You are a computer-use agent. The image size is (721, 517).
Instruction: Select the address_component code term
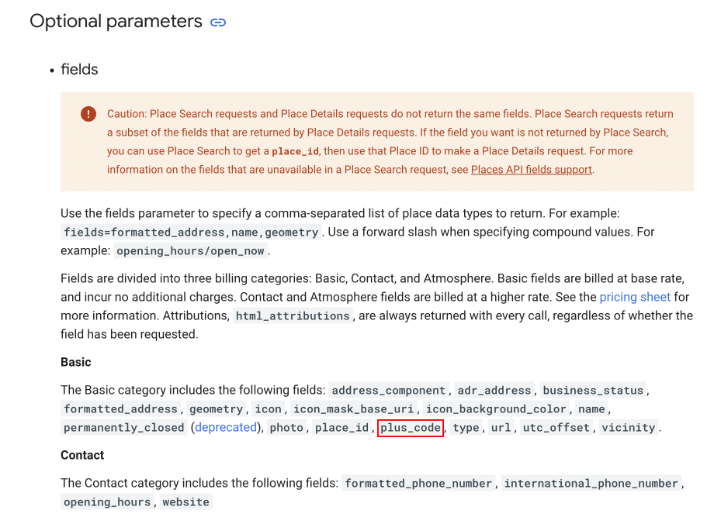click(389, 391)
